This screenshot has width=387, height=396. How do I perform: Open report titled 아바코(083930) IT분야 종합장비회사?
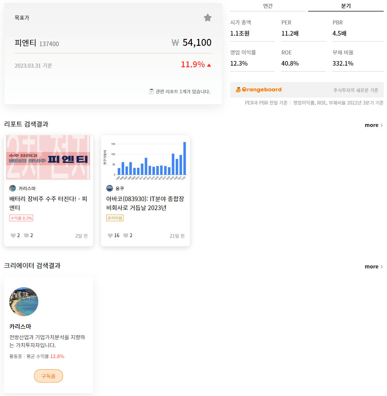point(145,203)
